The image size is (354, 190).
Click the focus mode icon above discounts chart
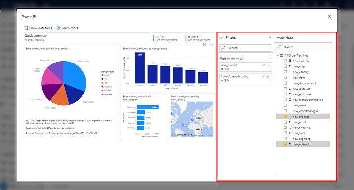(205, 44)
